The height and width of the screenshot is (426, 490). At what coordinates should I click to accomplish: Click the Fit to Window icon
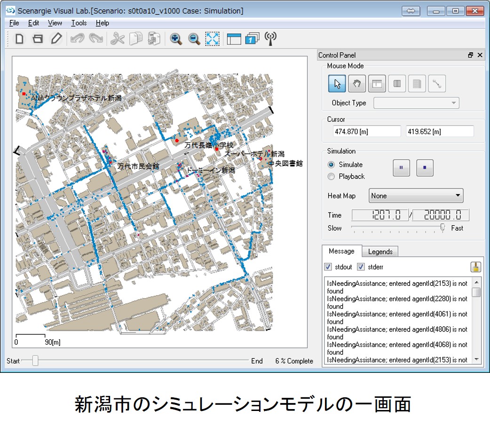(x=213, y=39)
